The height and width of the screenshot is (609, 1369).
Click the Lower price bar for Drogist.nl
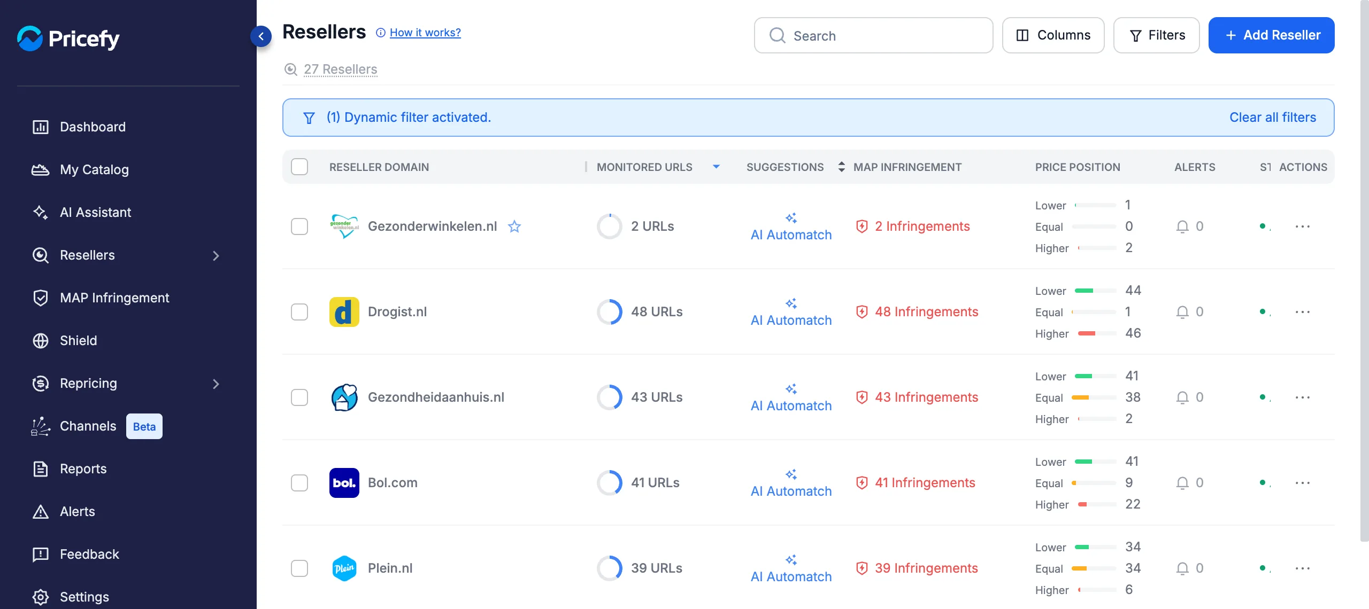coord(1095,291)
